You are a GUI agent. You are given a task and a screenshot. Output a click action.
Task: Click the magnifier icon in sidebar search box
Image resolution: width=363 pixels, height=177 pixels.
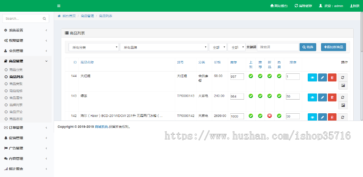click(44, 19)
